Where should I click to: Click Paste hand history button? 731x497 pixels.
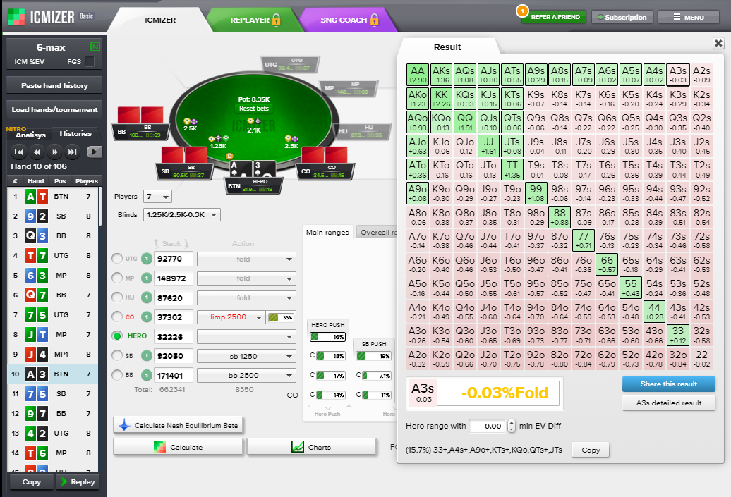(54, 86)
